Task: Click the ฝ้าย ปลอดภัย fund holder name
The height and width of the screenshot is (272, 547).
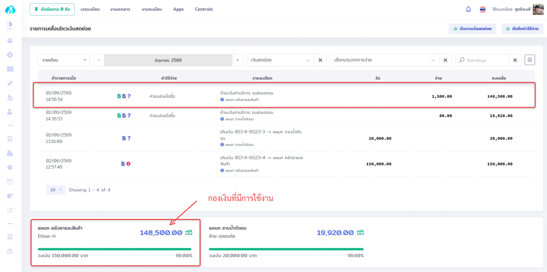Action: coord(222,236)
